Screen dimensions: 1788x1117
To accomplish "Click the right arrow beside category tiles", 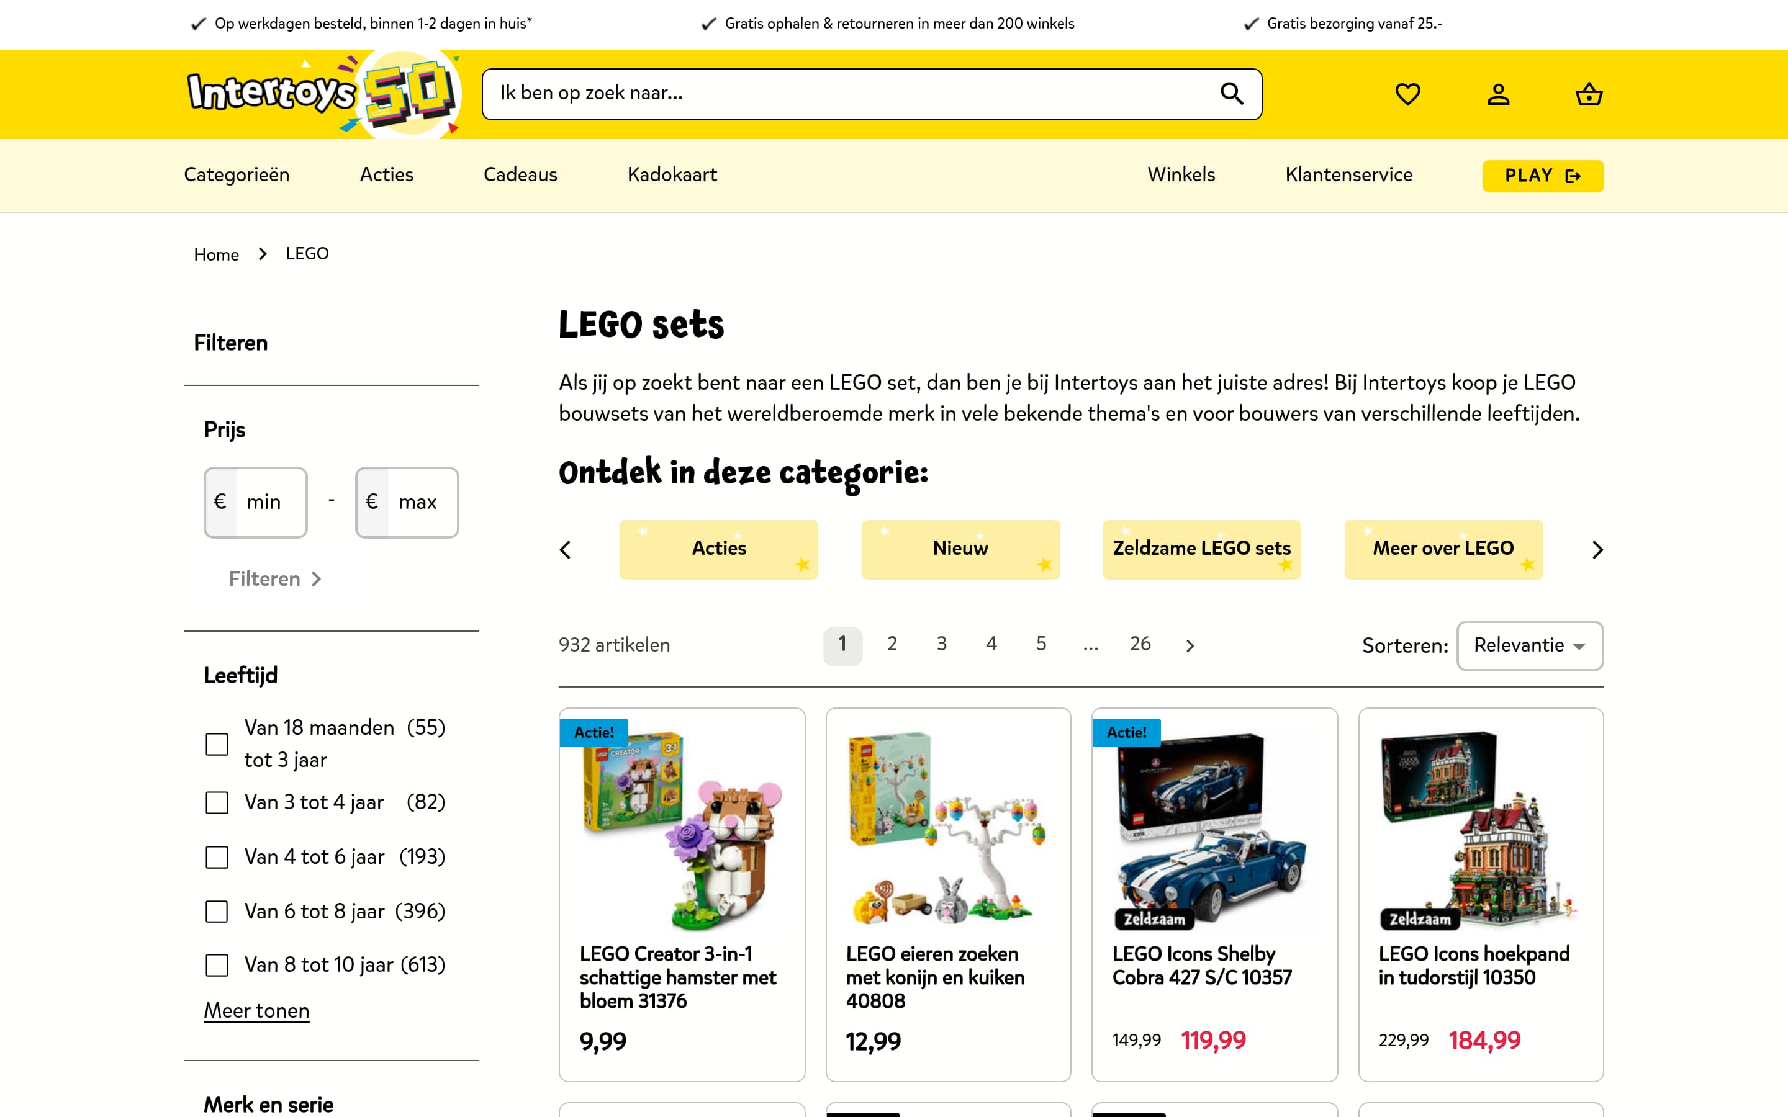I will pos(1598,550).
